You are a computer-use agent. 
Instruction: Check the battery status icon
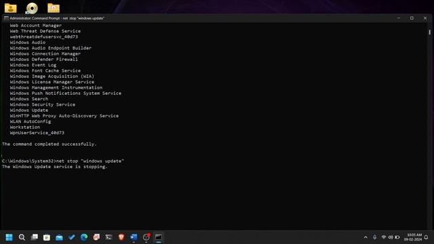point(397,237)
